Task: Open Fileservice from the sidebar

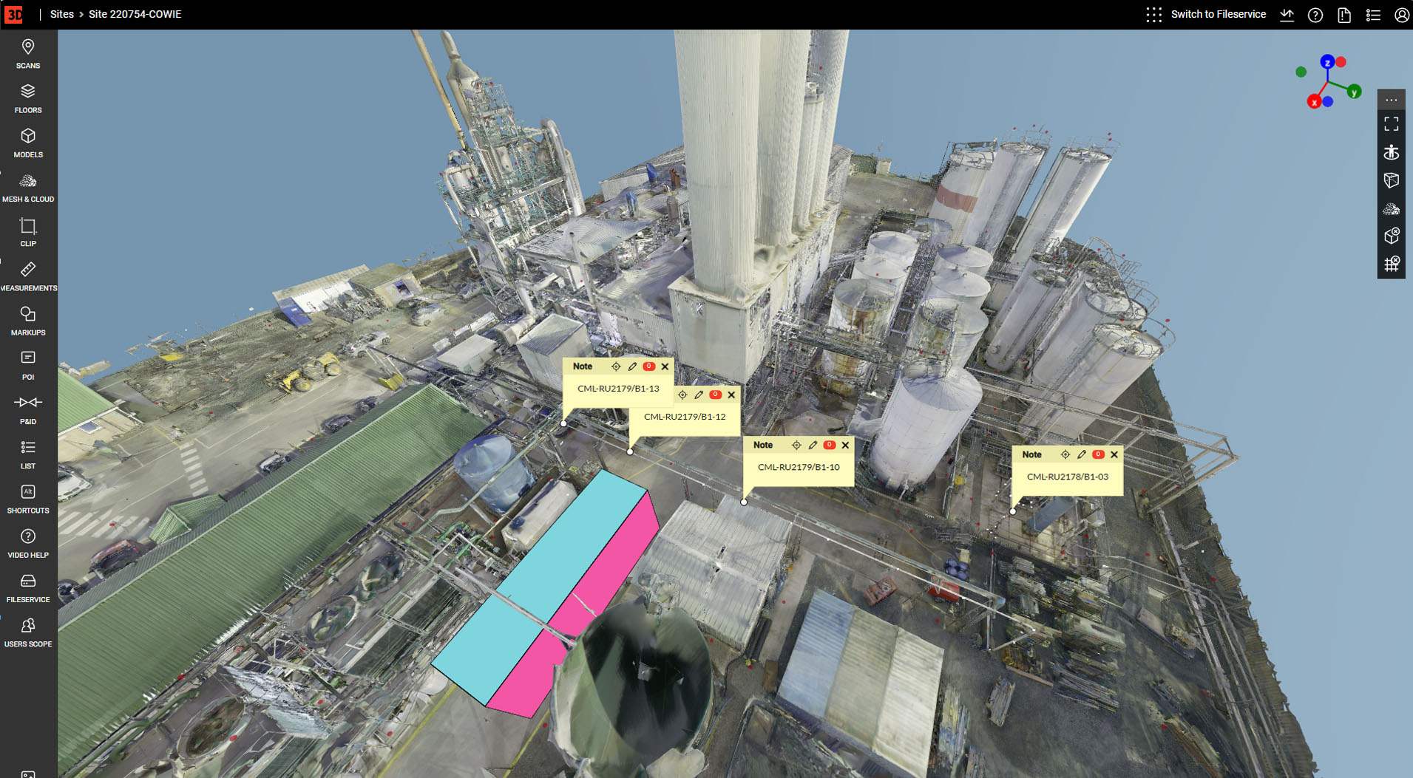Action: (28, 588)
